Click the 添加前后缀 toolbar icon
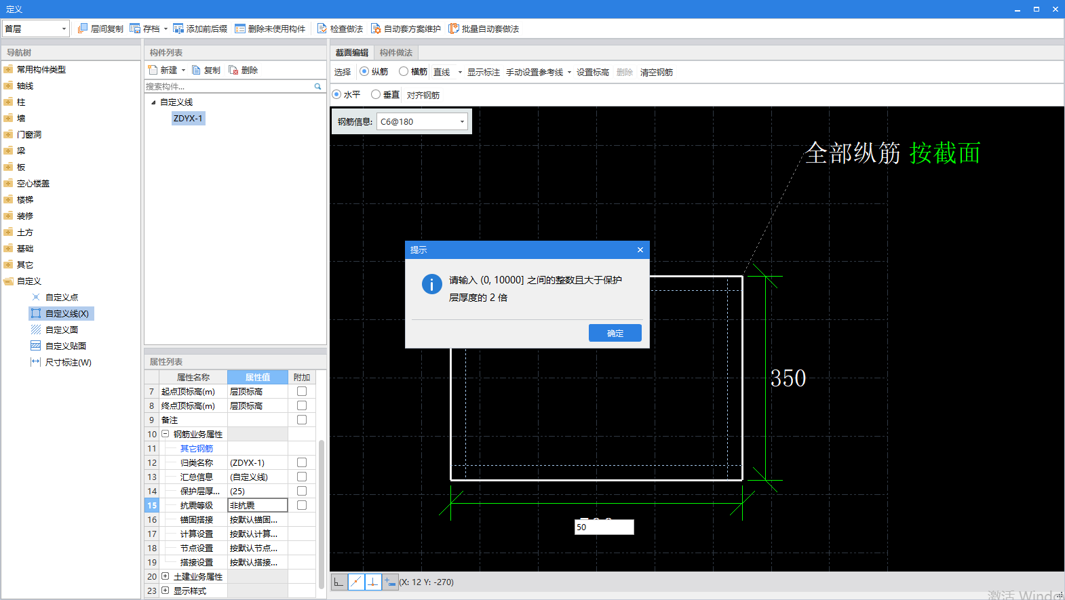This screenshot has width=1065, height=600. click(178, 28)
